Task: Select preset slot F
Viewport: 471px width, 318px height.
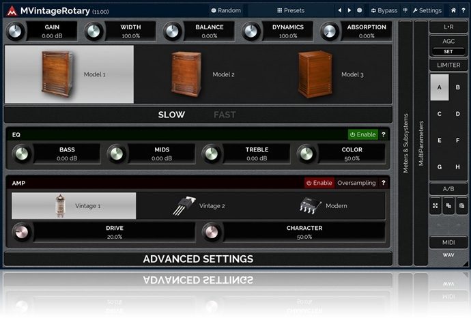Action: (x=458, y=140)
